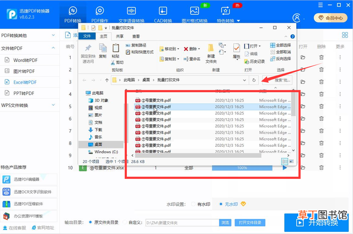The image size is (353, 234).
Task: Open 迅捷PDF编辑器 product recommendation
Action: (x=29, y=179)
